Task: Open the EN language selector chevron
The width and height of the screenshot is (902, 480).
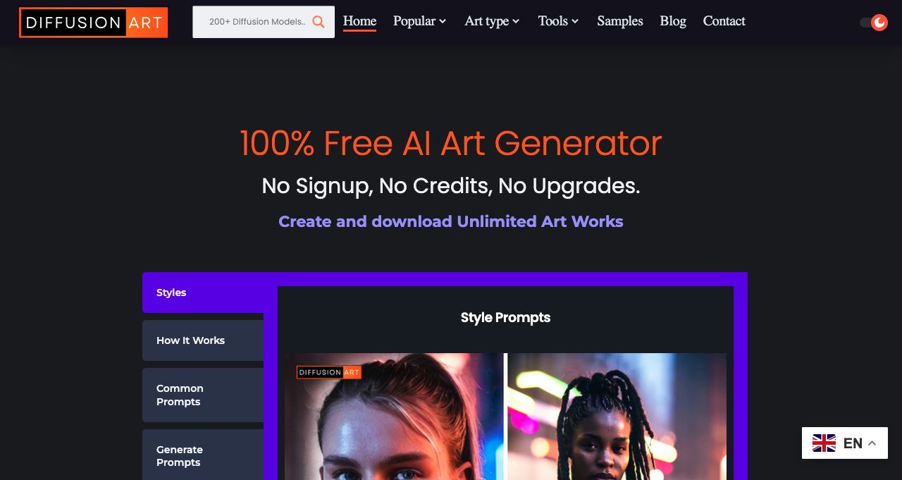Action: (872, 443)
